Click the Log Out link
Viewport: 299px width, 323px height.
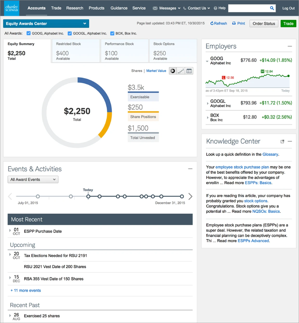[x=288, y=8]
